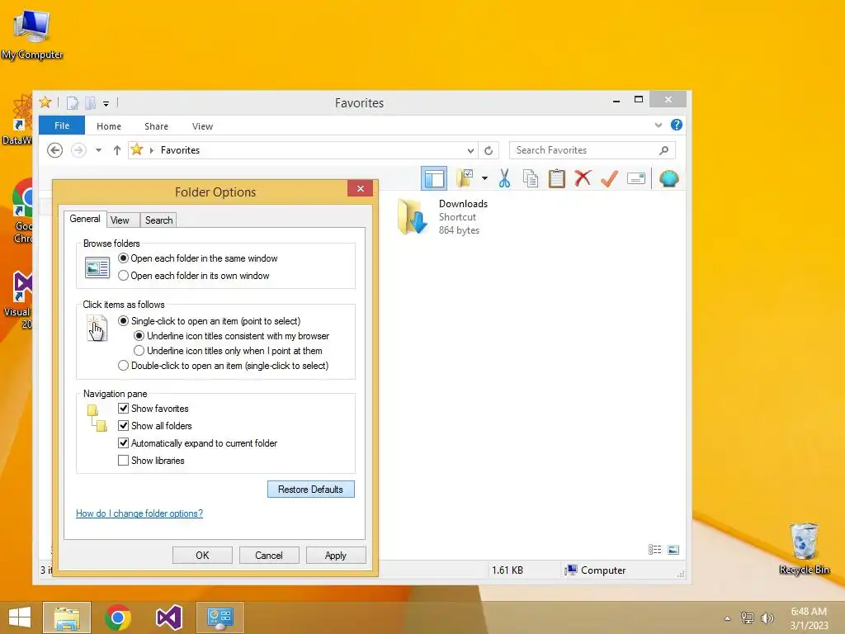Open Visual Studio from the taskbar
Screen dimensions: 845x634
[169, 617]
